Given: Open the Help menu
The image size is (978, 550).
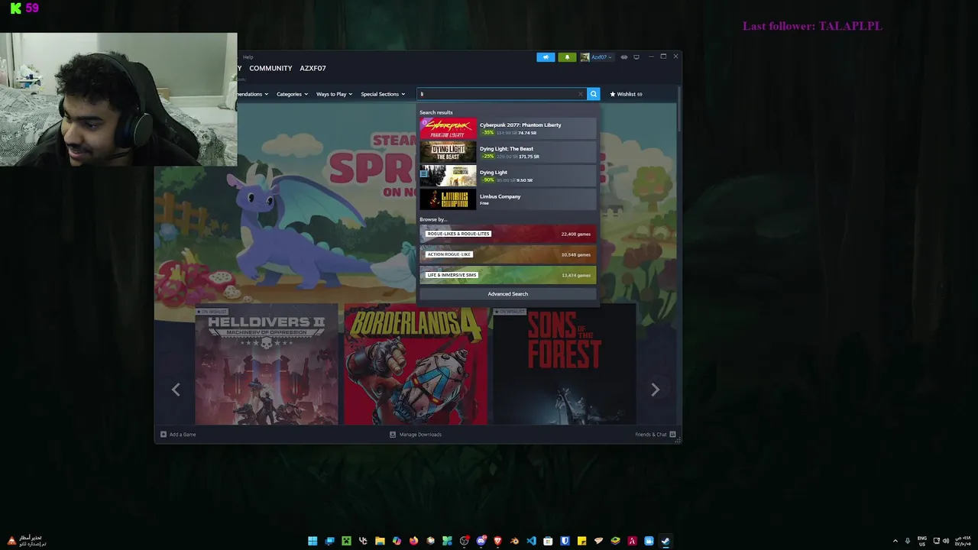Looking at the screenshot, I should click(x=248, y=57).
